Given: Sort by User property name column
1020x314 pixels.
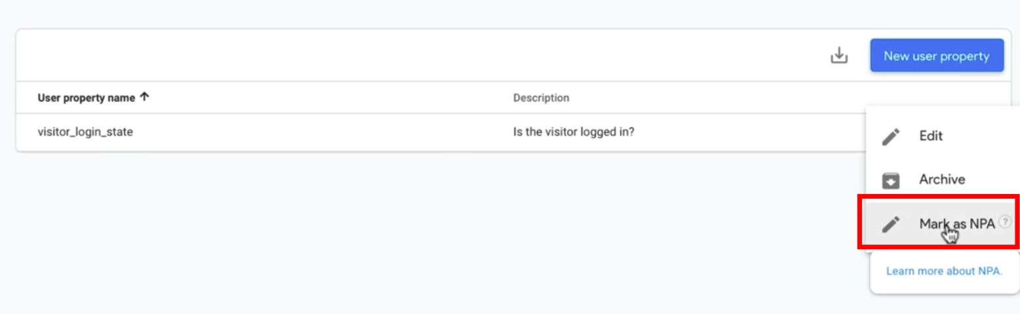Looking at the screenshot, I should point(86,98).
